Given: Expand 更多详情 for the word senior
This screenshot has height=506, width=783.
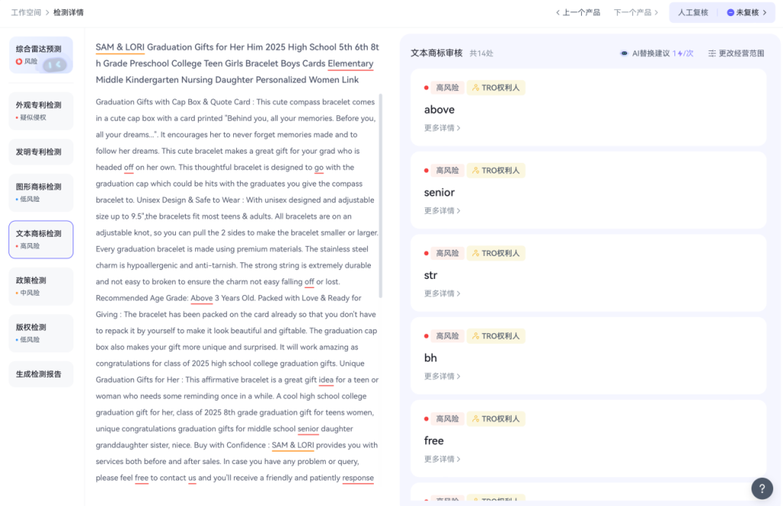Looking at the screenshot, I should (x=442, y=211).
